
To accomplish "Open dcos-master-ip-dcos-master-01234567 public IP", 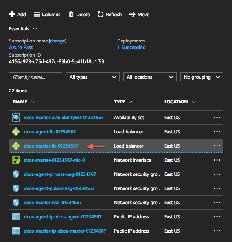I will 65,231.
